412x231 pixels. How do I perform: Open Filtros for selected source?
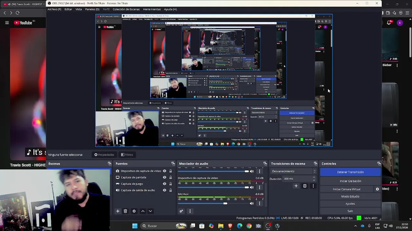127,155
